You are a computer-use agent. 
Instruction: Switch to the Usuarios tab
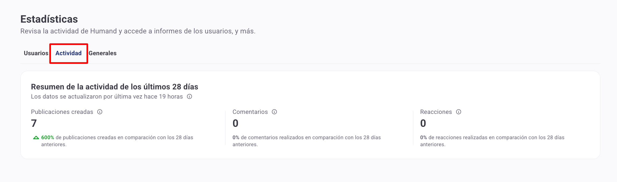coord(36,53)
